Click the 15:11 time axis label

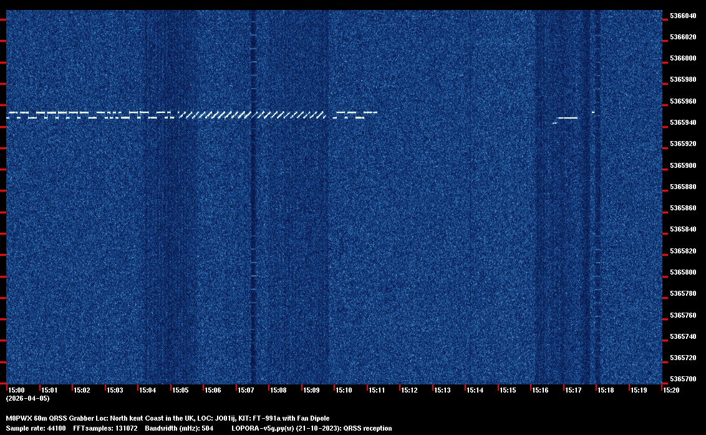(377, 390)
